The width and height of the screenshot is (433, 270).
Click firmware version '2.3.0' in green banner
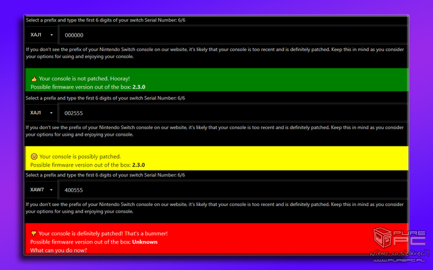139,87
